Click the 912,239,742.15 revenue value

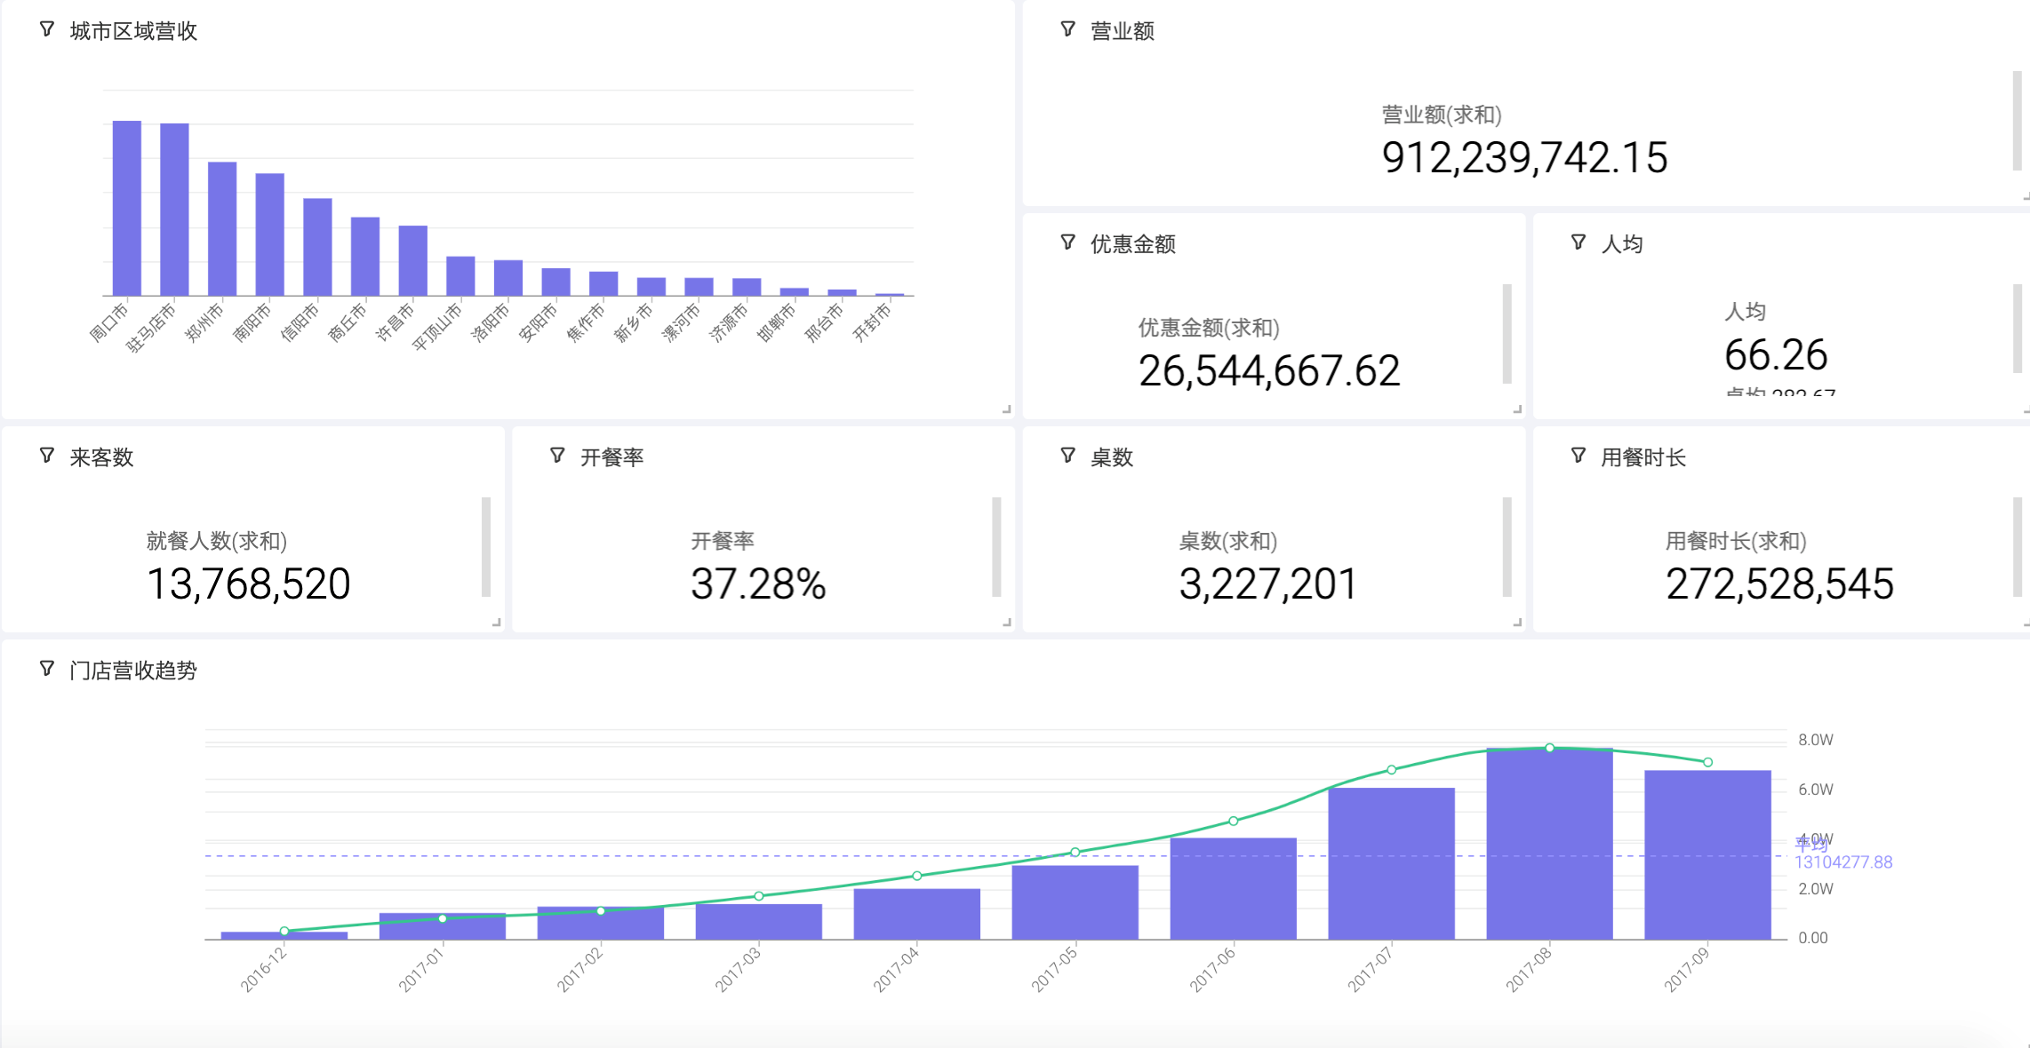click(x=1524, y=158)
